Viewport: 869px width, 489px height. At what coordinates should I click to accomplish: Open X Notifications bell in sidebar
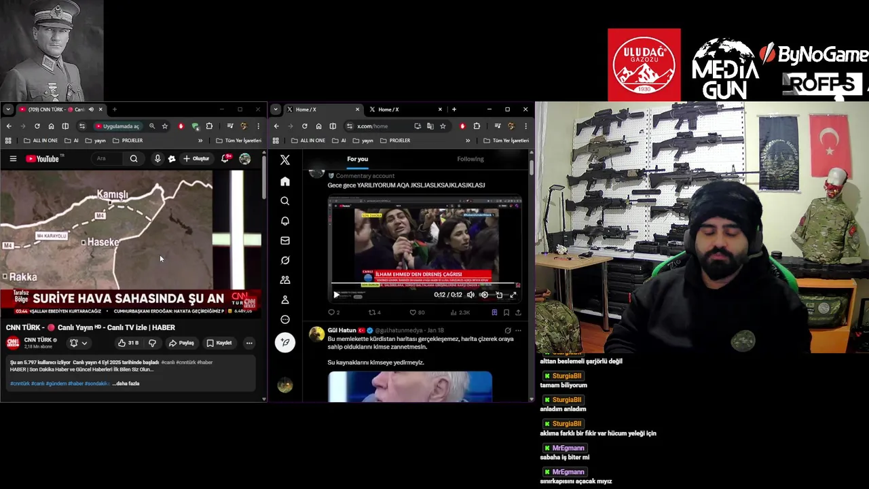click(285, 221)
